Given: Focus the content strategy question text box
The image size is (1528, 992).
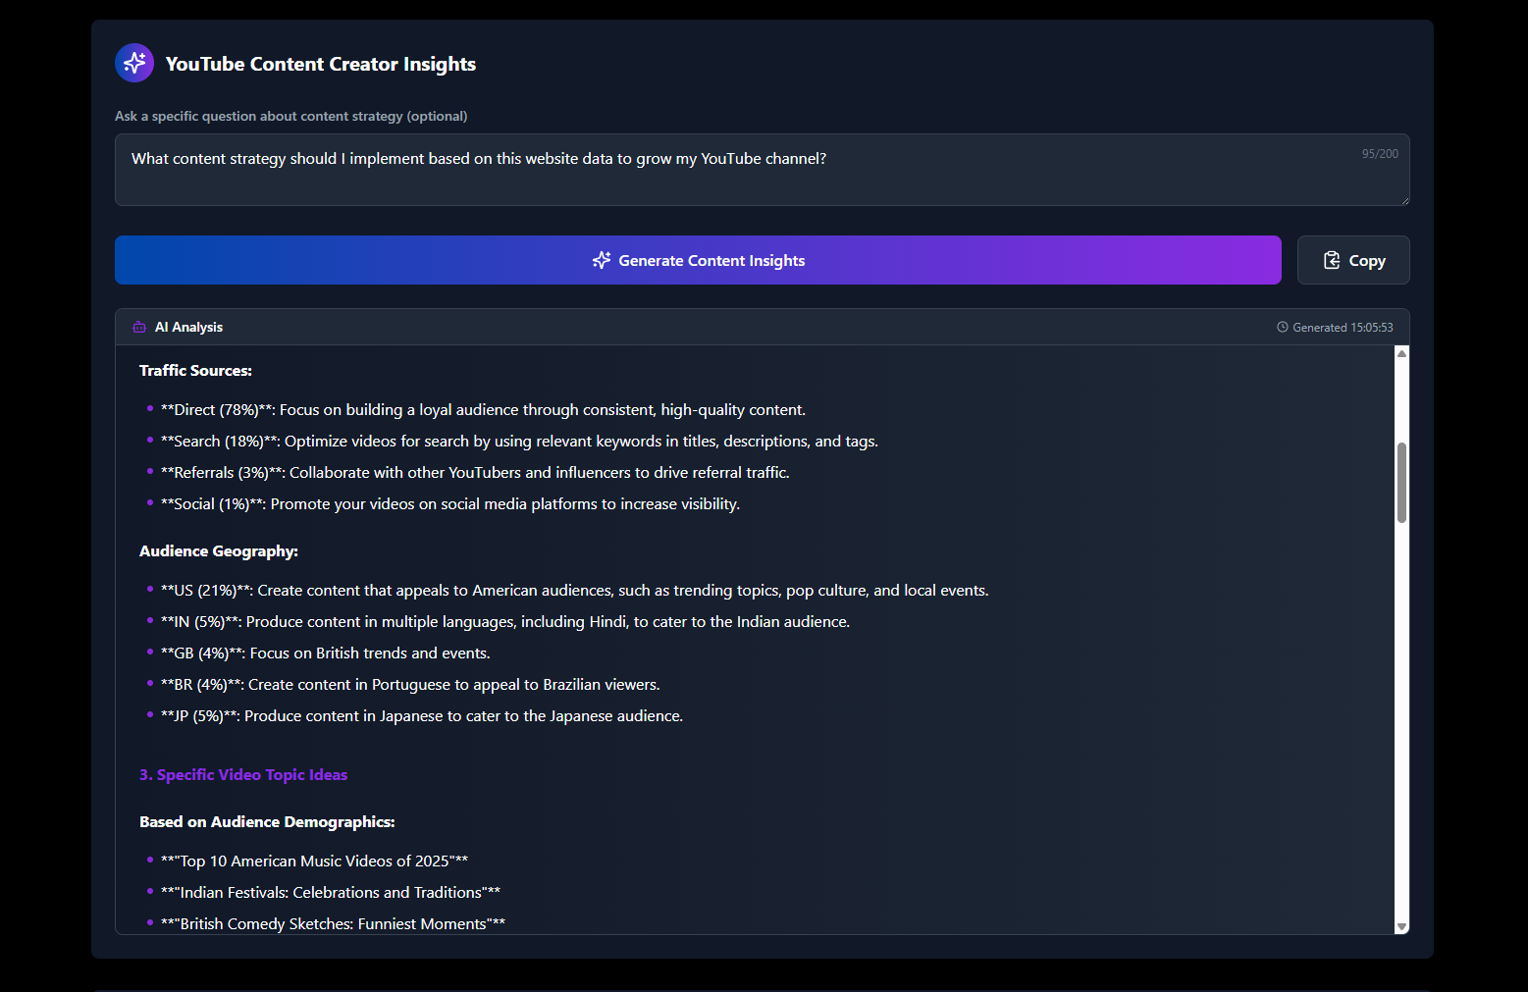Looking at the screenshot, I should coord(763,170).
